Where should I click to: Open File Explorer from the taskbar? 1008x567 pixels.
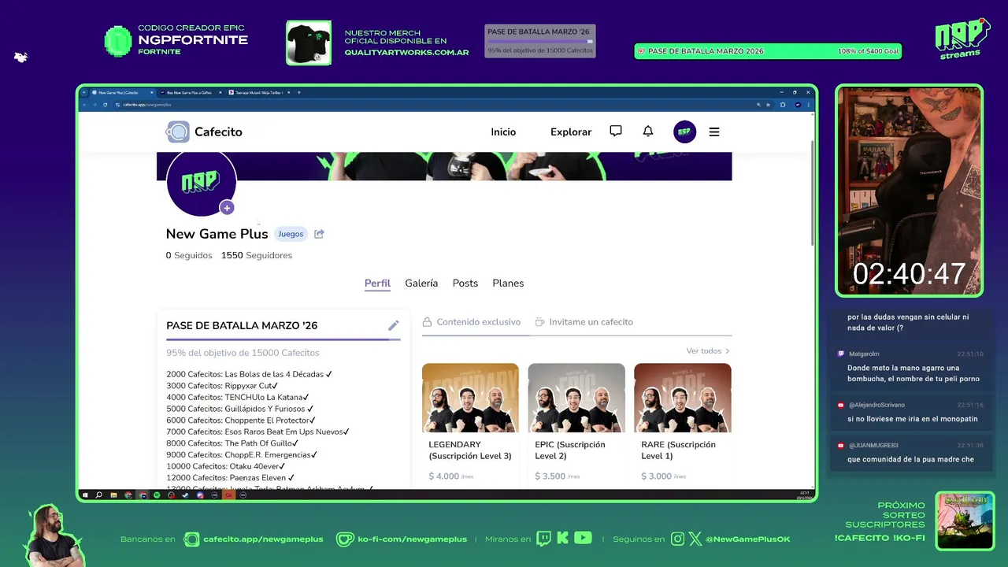tap(113, 495)
